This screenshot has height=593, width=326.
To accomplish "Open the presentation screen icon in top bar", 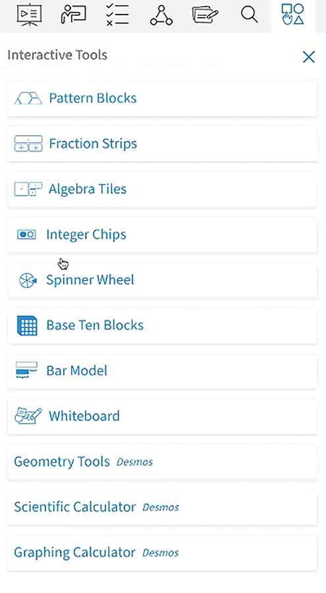I will click(29, 14).
